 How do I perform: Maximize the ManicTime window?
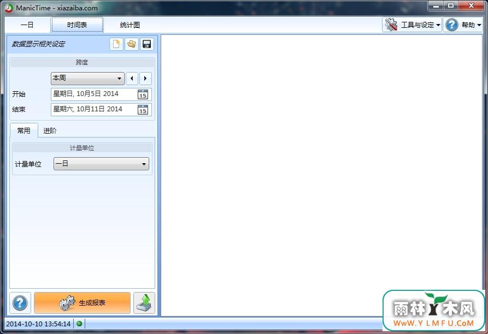pyautogui.click(x=451, y=5)
